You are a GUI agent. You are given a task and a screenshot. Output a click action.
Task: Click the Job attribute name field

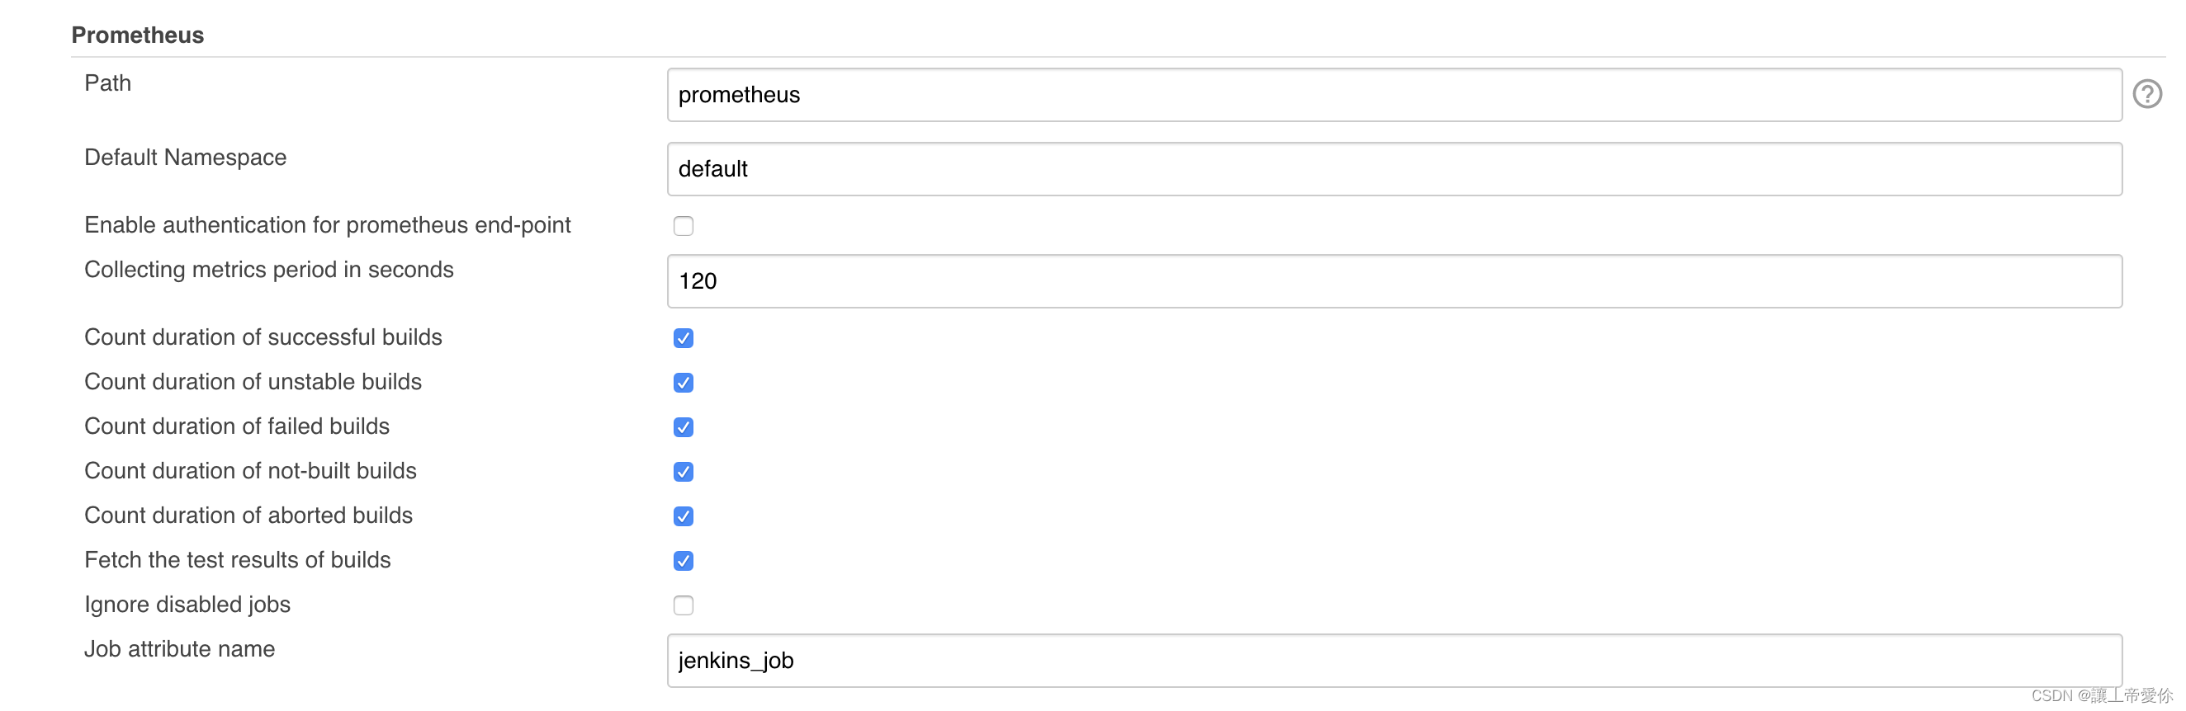pos(1188,660)
